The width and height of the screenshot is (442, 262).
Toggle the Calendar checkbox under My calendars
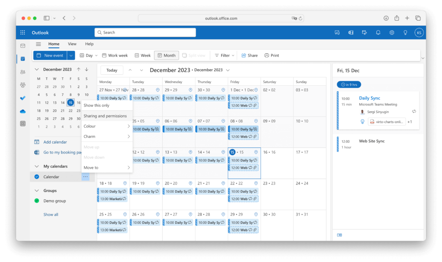click(37, 177)
